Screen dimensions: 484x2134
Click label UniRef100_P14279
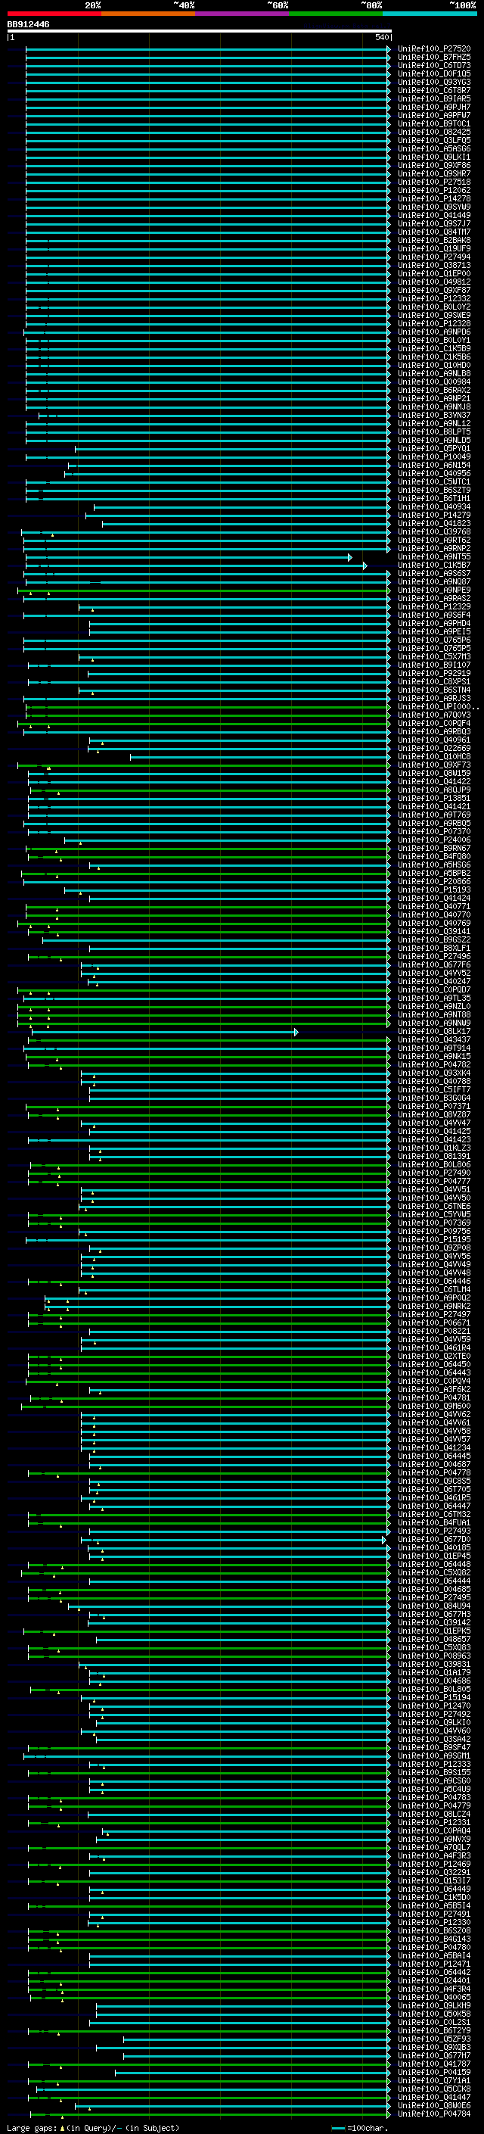coord(434,516)
